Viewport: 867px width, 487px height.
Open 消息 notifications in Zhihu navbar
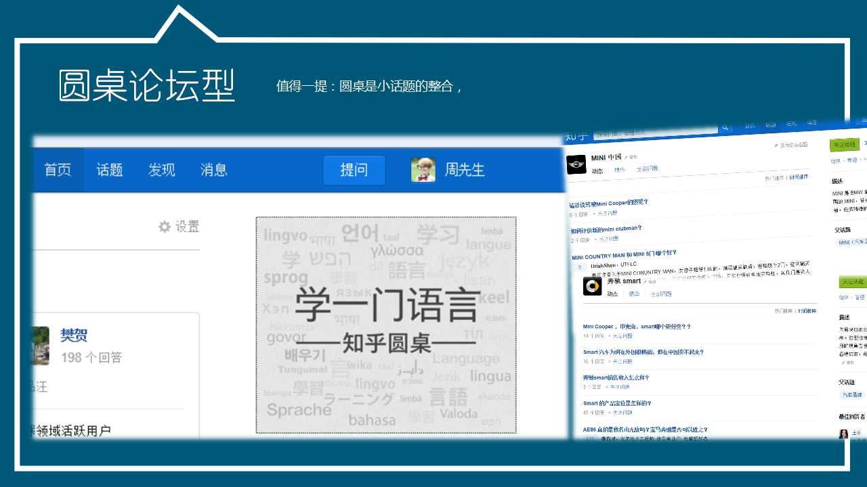pos(214,170)
